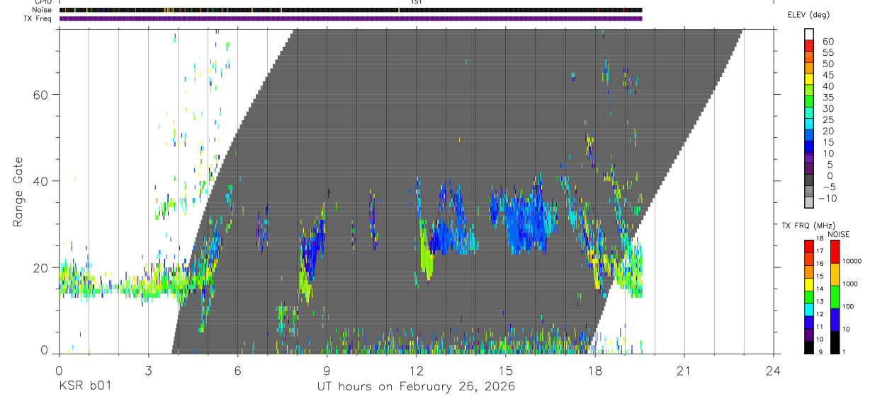Click the black Noise strip above the plot
This screenshot has height=401, width=870.
coord(351,10)
